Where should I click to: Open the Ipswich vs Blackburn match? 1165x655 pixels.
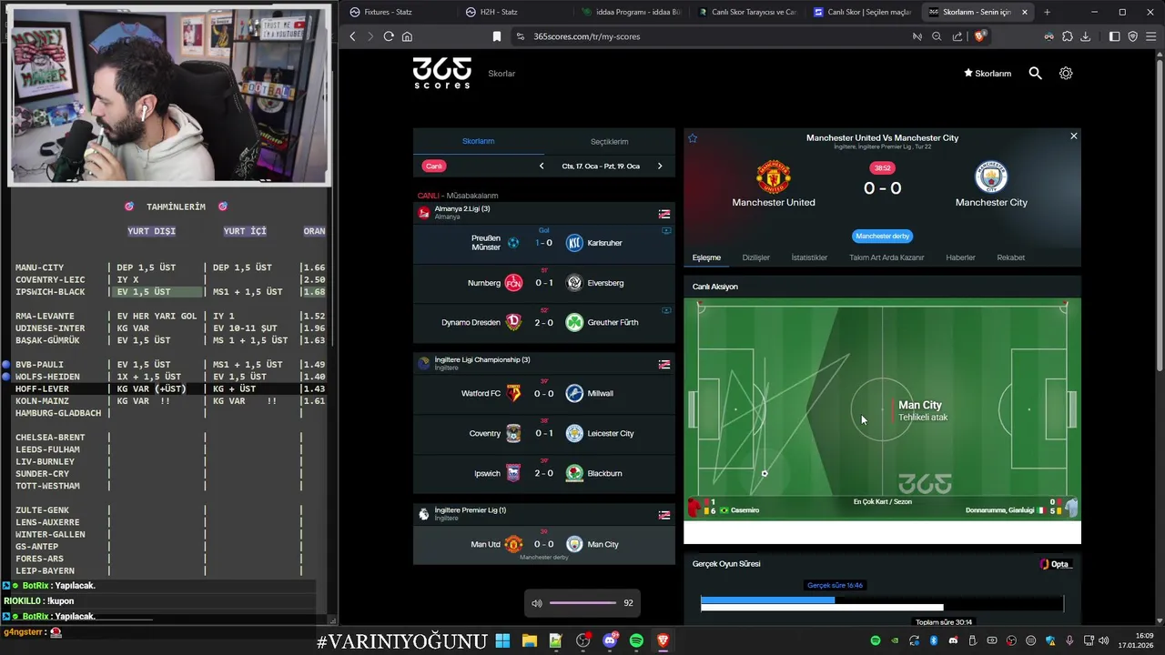[544, 473]
